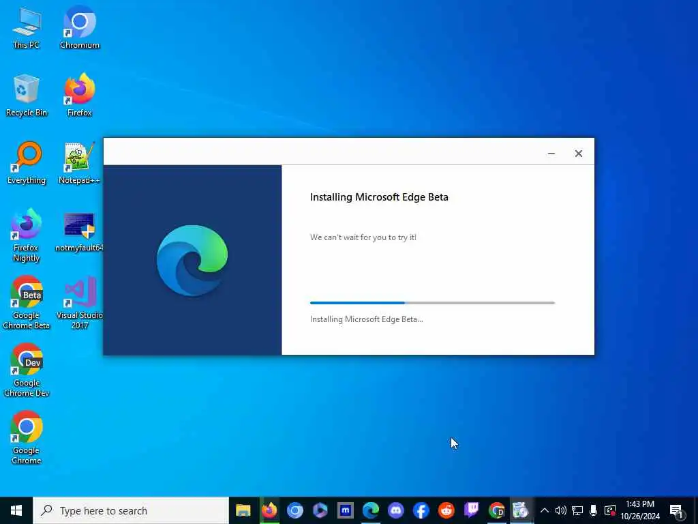Viewport: 698px width, 524px height.
Task: Open the Windows Start menu
Action: tap(16, 510)
